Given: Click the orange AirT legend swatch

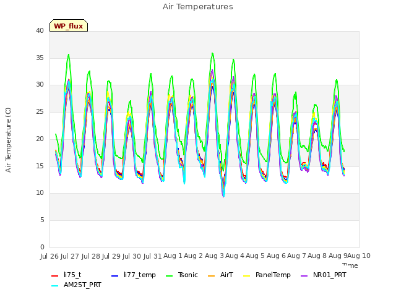Looking at the screenshot, I should [x=211, y=276].
